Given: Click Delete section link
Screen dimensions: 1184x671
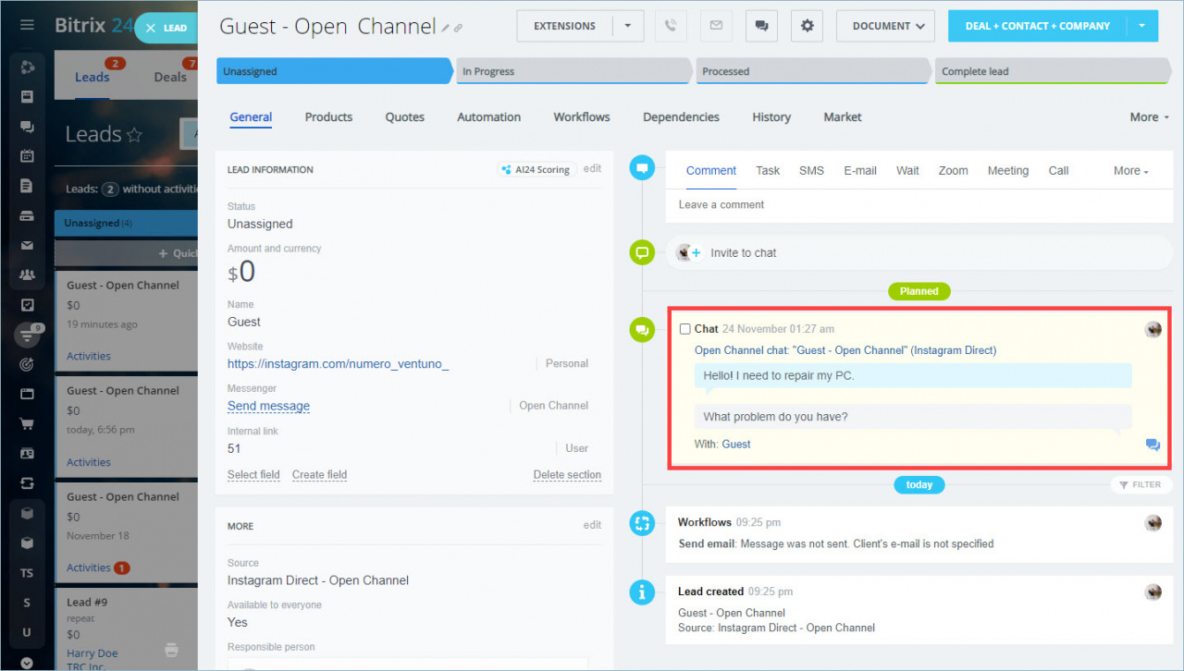Looking at the screenshot, I should 567,475.
